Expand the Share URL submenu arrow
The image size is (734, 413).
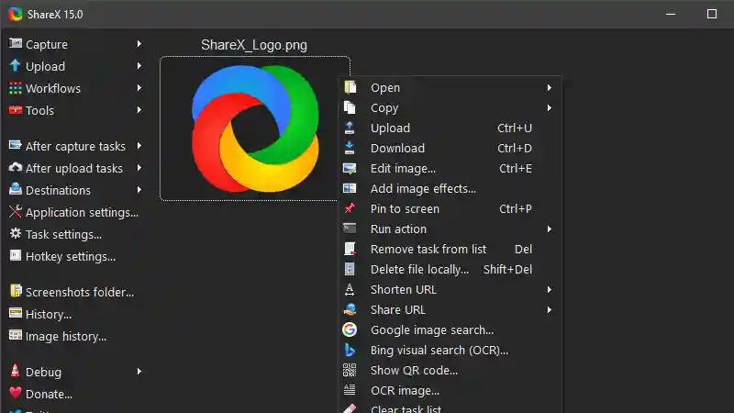click(549, 309)
